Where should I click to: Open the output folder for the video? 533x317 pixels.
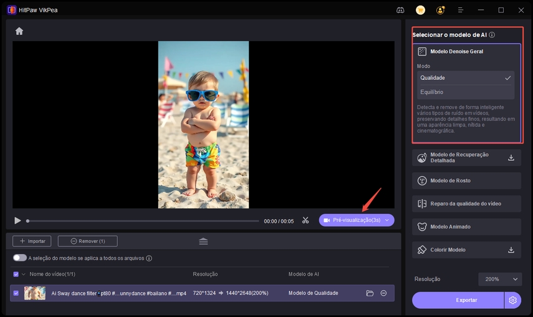point(370,293)
